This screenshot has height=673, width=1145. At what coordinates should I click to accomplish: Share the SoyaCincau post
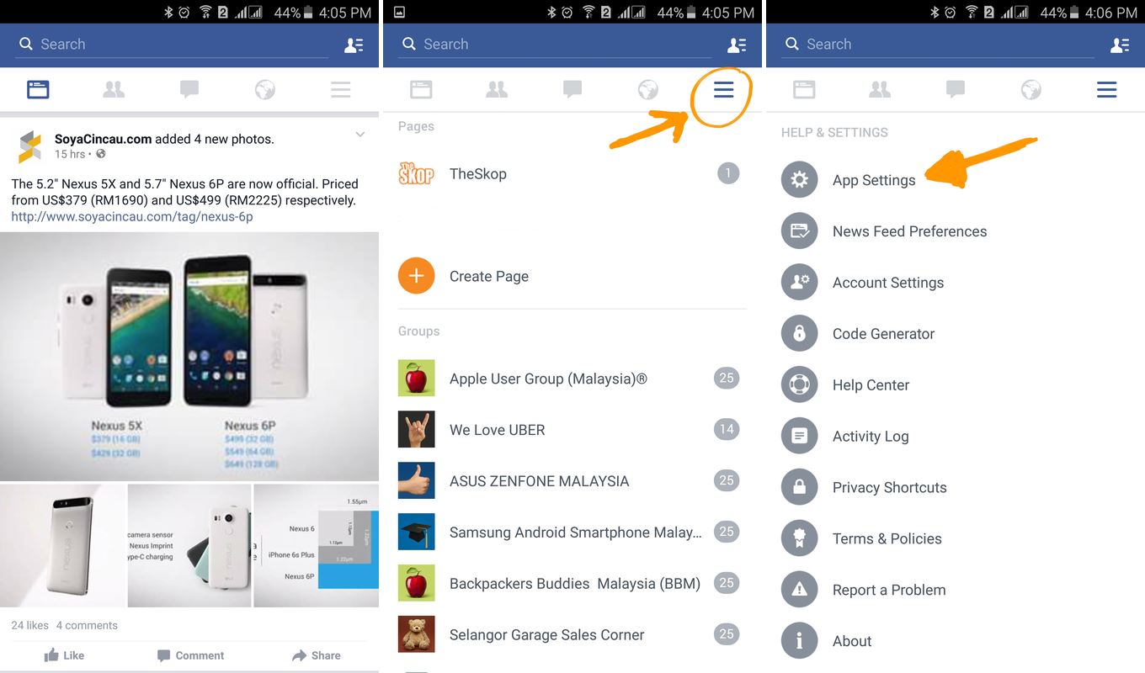[317, 654]
